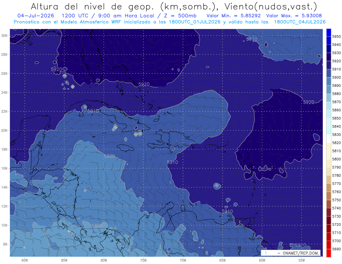Select the 80W longitude axis label
The image size is (342, 264).
pos(104,260)
